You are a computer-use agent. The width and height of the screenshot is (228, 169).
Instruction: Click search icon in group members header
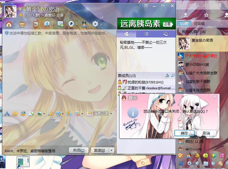point(173,76)
